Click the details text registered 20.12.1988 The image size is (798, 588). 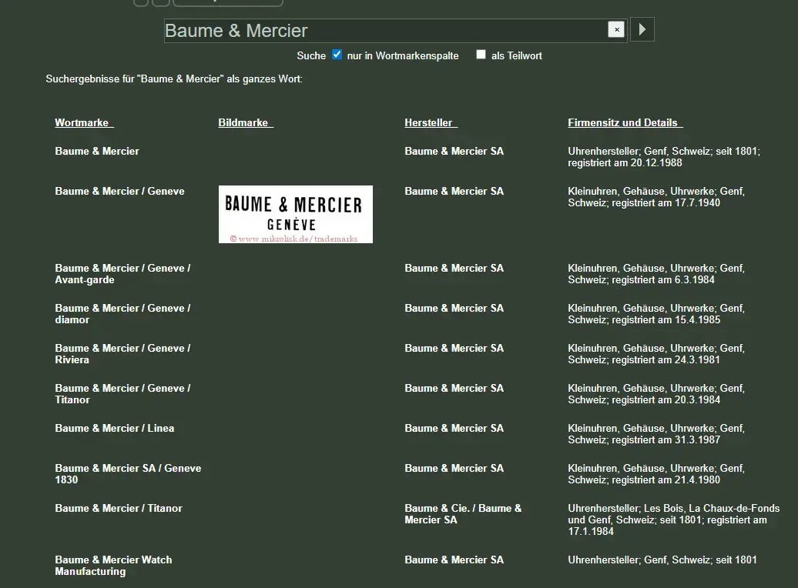(x=663, y=157)
